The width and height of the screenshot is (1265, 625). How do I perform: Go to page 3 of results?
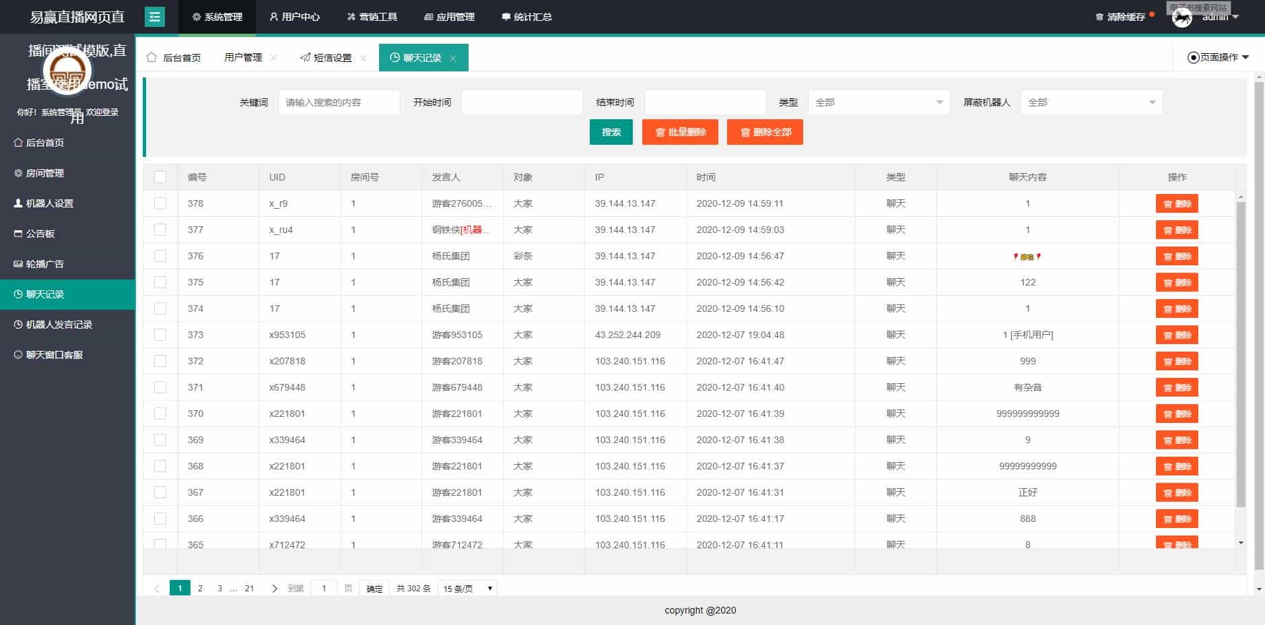click(x=219, y=588)
